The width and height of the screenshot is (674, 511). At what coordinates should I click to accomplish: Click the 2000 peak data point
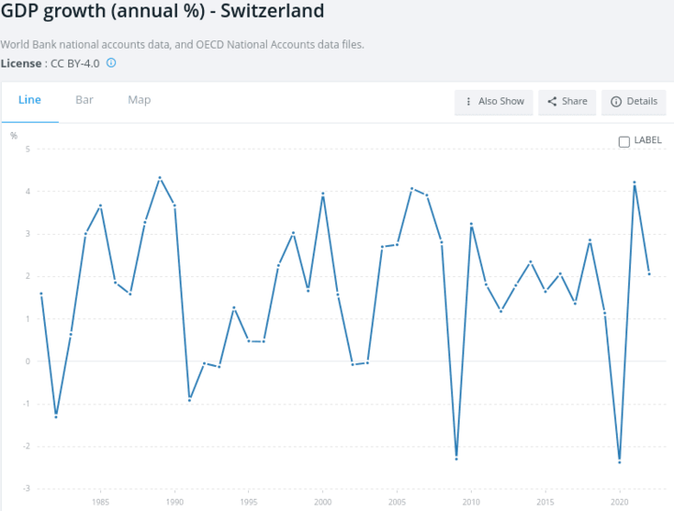(x=323, y=194)
